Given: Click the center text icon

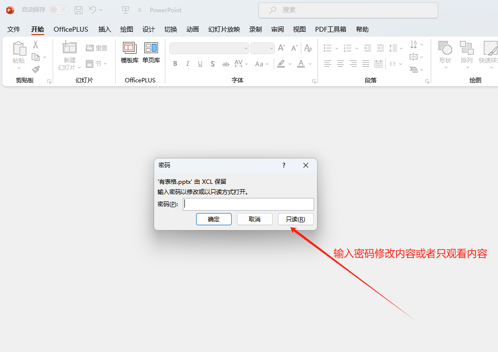Looking at the screenshot, I should click(340, 64).
